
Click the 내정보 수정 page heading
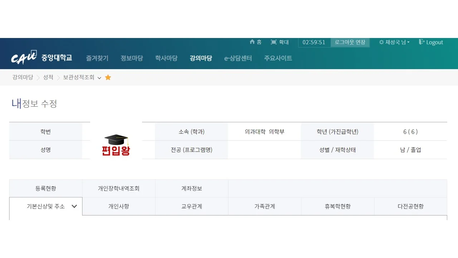[34, 104]
